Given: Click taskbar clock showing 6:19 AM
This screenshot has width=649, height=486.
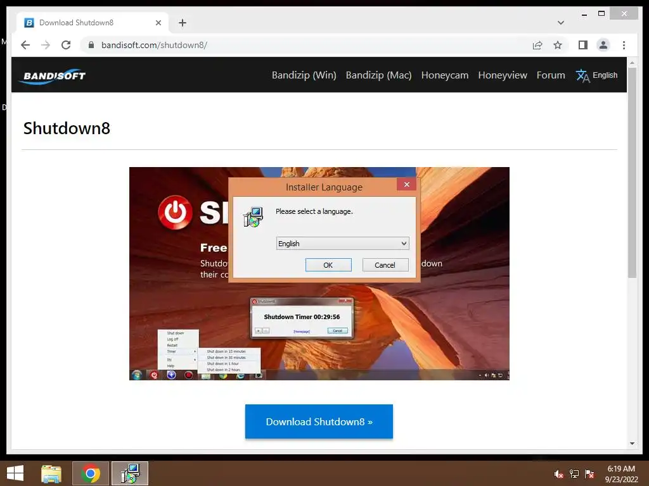Looking at the screenshot, I should (621, 473).
